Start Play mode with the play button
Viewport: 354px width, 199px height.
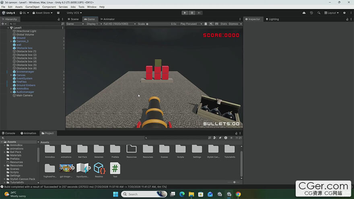[185, 13]
